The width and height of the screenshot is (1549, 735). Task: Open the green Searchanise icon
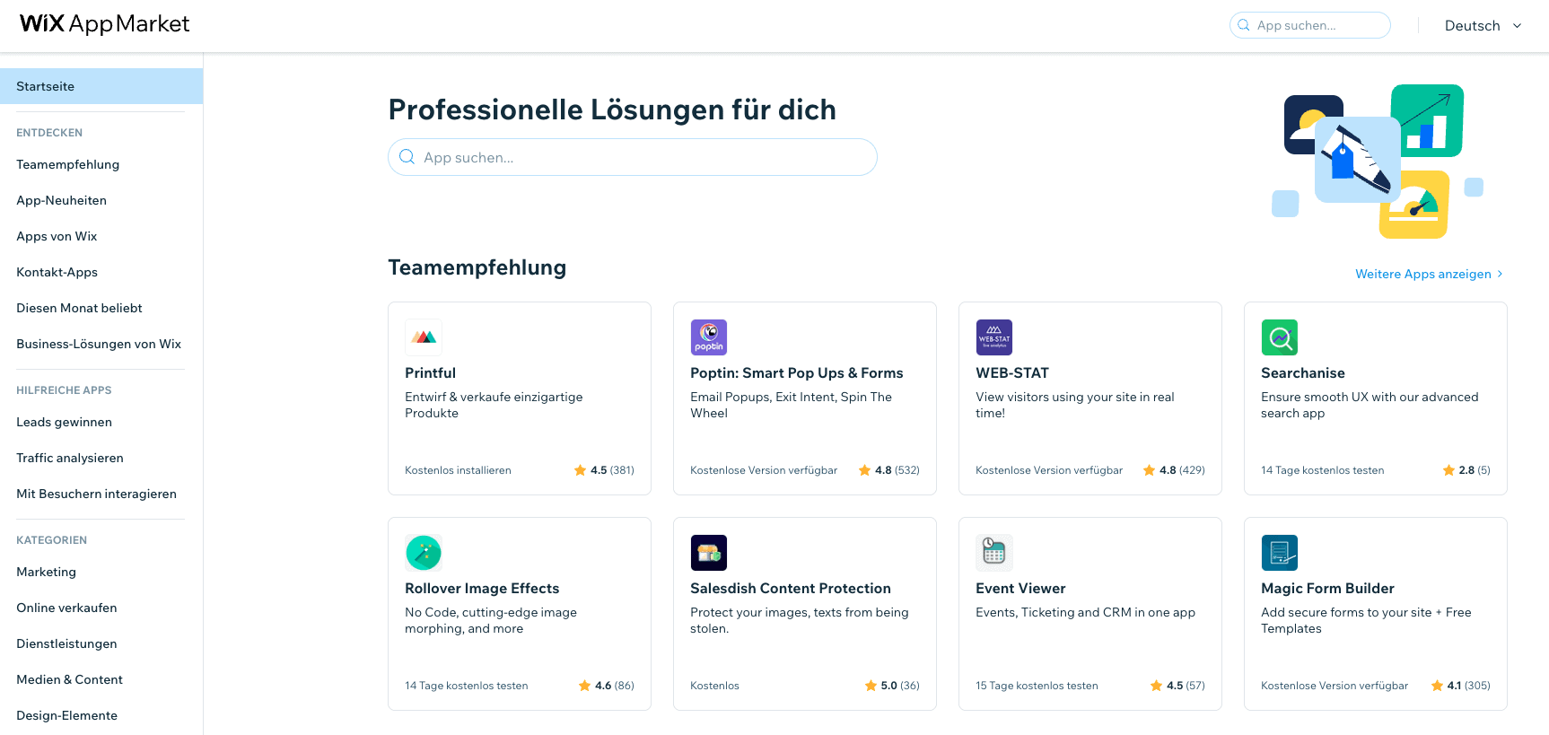click(x=1280, y=337)
